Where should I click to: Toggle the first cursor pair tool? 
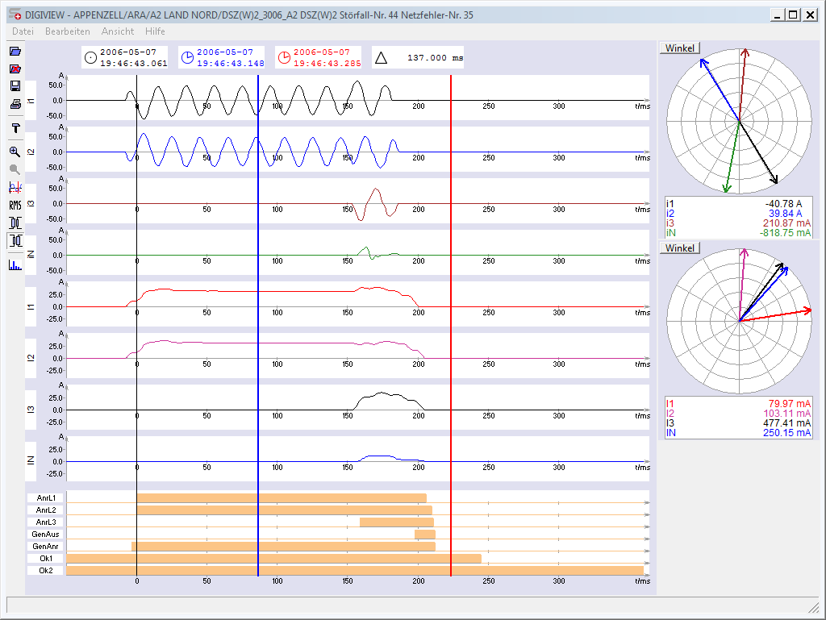15,223
